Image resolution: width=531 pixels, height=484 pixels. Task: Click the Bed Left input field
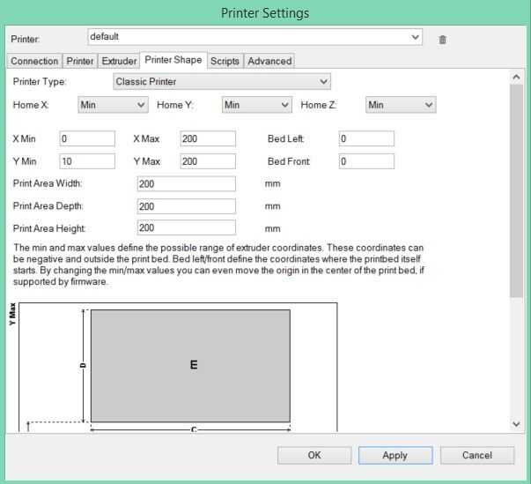(366, 138)
